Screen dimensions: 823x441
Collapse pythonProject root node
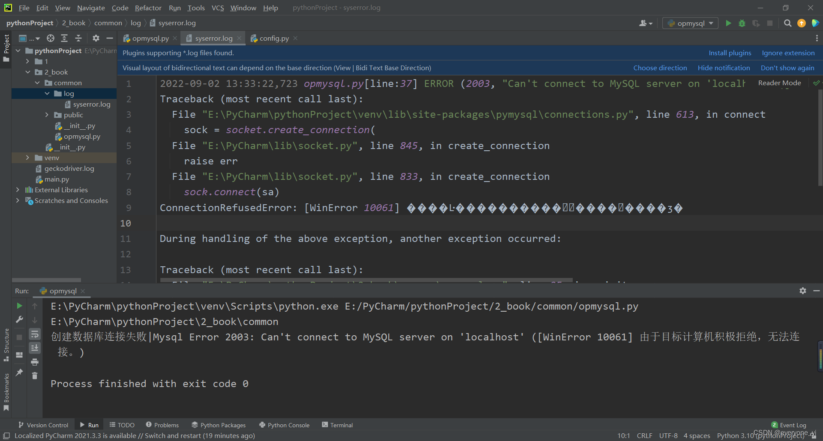(x=18, y=51)
